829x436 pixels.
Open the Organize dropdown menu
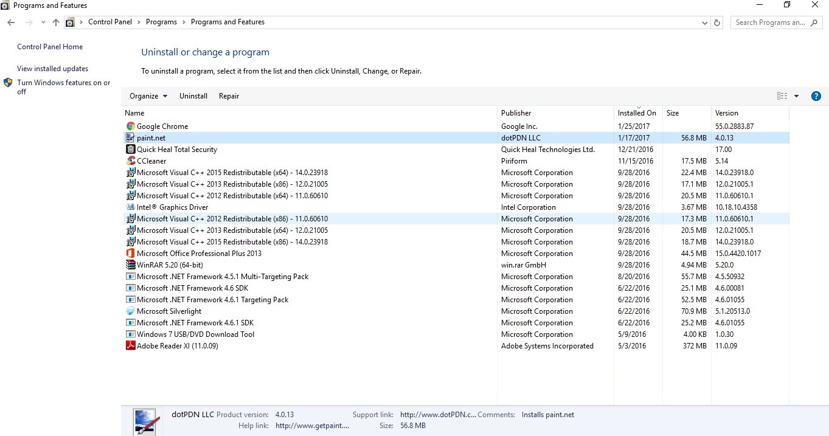148,96
